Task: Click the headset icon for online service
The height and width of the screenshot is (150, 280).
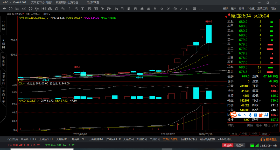Action: tap(262, 139)
